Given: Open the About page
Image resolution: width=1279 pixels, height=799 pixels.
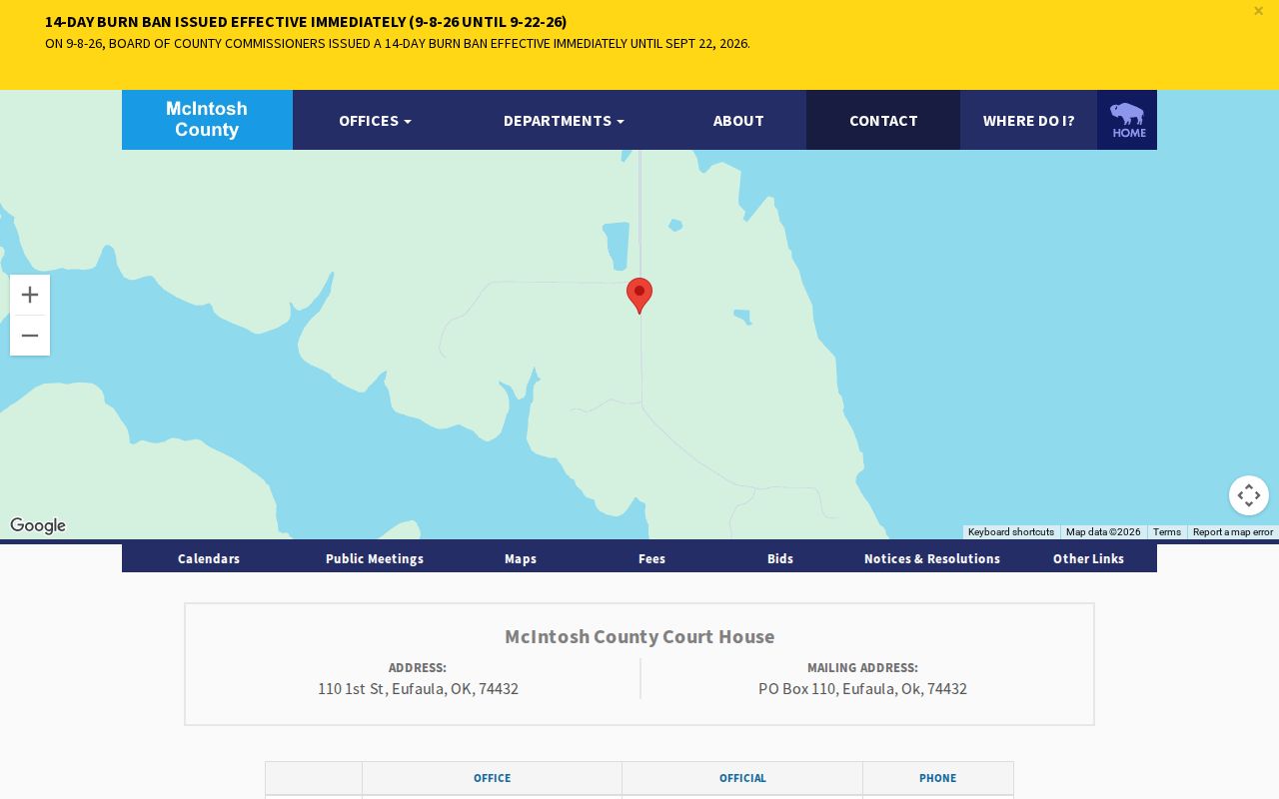Looking at the screenshot, I should click(x=738, y=120).
